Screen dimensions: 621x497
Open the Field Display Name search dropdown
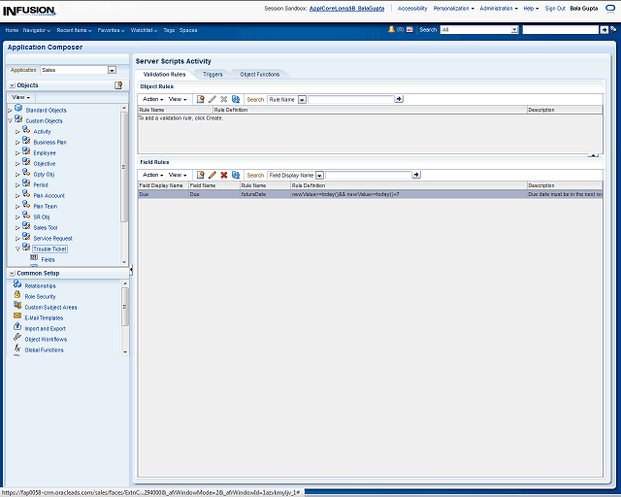(319, 175)
